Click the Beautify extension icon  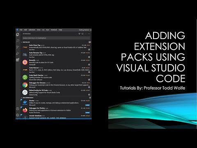[x=25, y=62]
